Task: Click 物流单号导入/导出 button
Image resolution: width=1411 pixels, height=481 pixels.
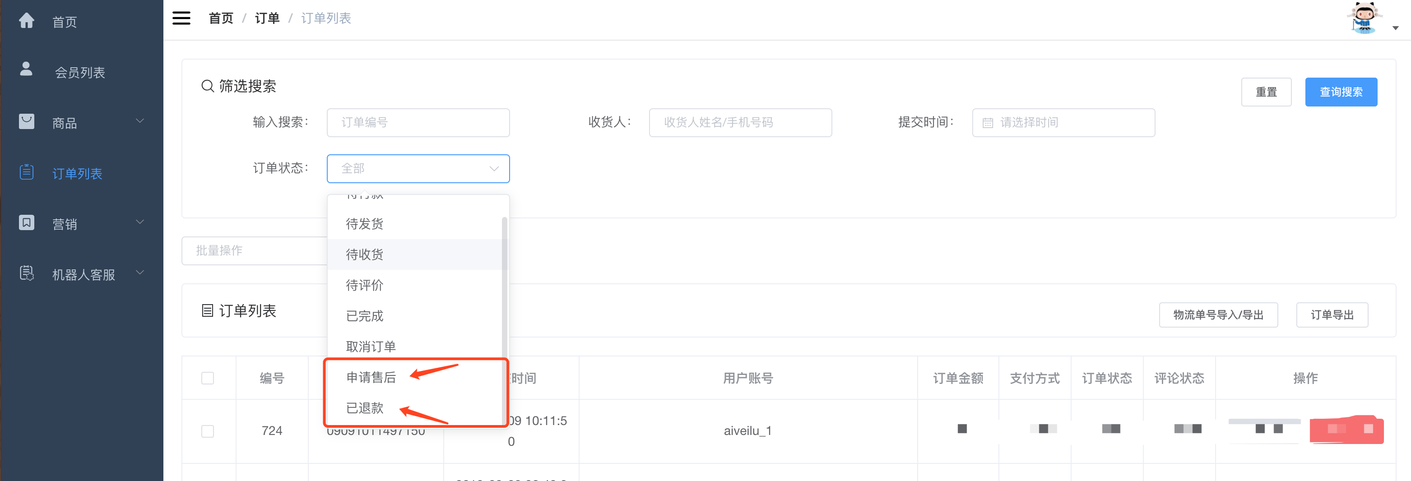Action: pyautogui.click(x=1218, y=315)
